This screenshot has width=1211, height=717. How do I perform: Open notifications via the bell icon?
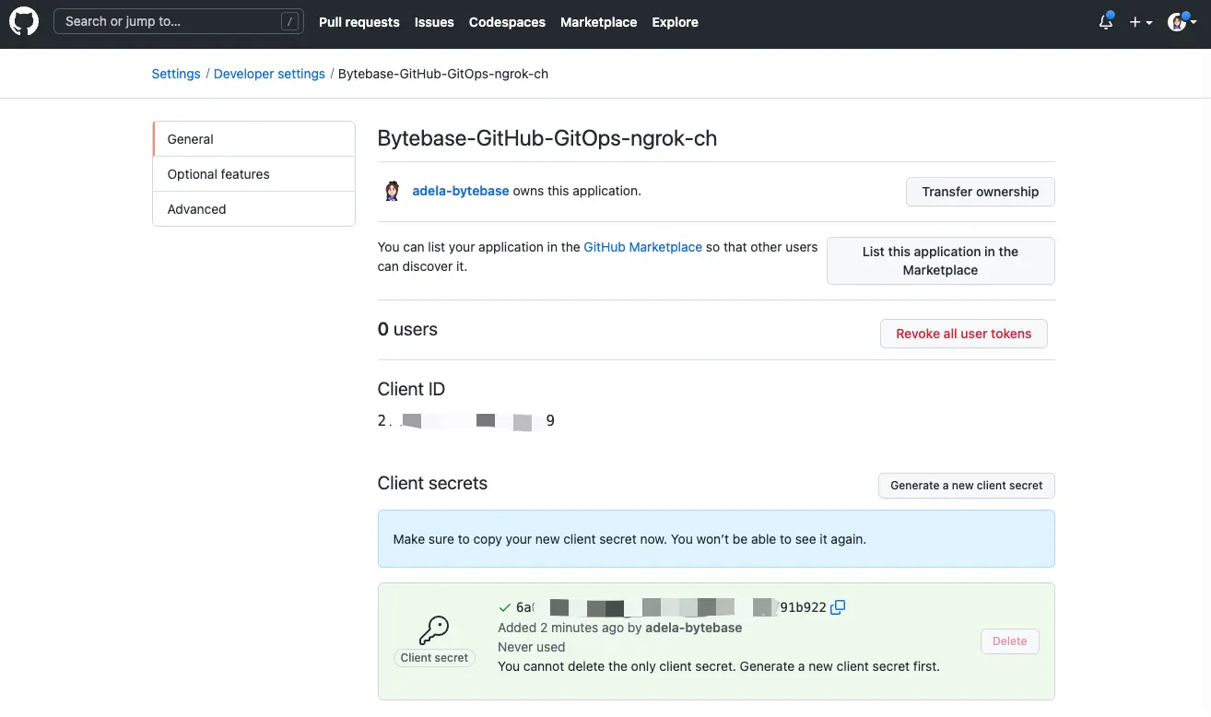(x=1104, y=20)
